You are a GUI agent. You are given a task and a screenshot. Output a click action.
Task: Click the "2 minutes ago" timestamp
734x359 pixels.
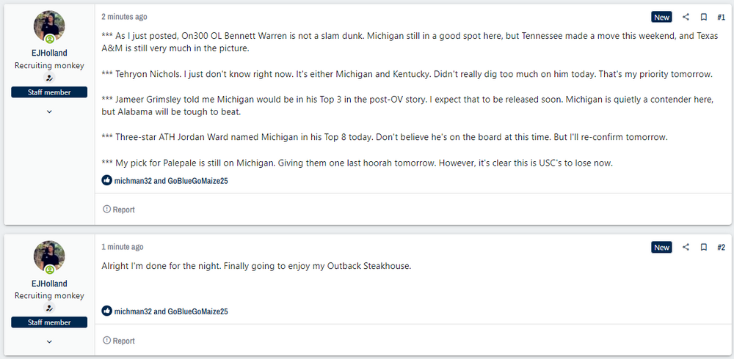[x=124, y=16]
